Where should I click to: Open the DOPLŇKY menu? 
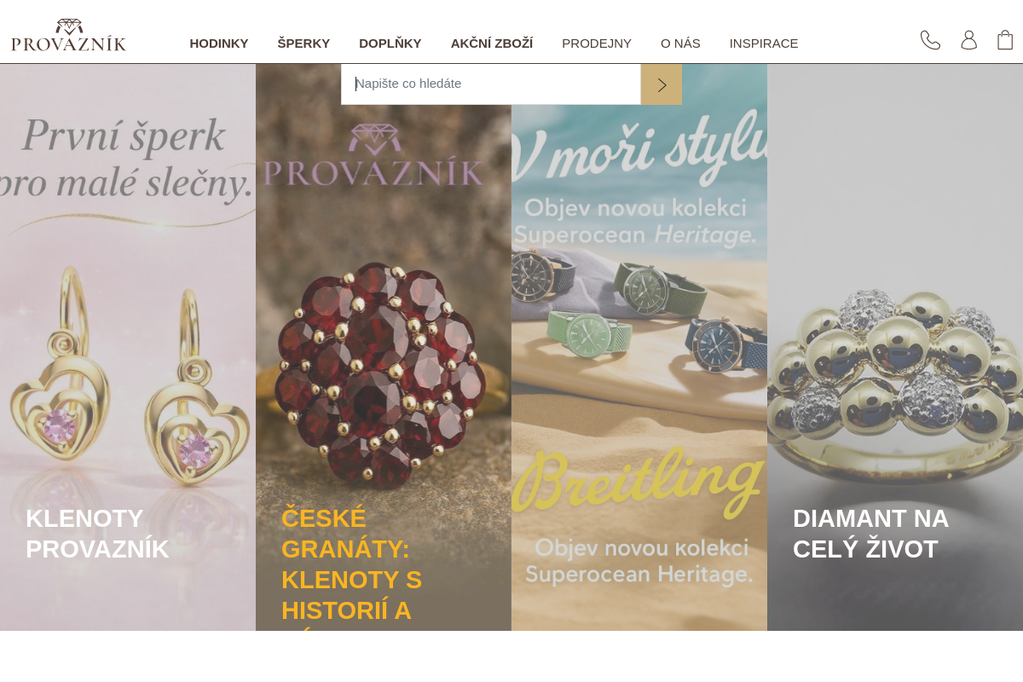(x=390, y=43)
